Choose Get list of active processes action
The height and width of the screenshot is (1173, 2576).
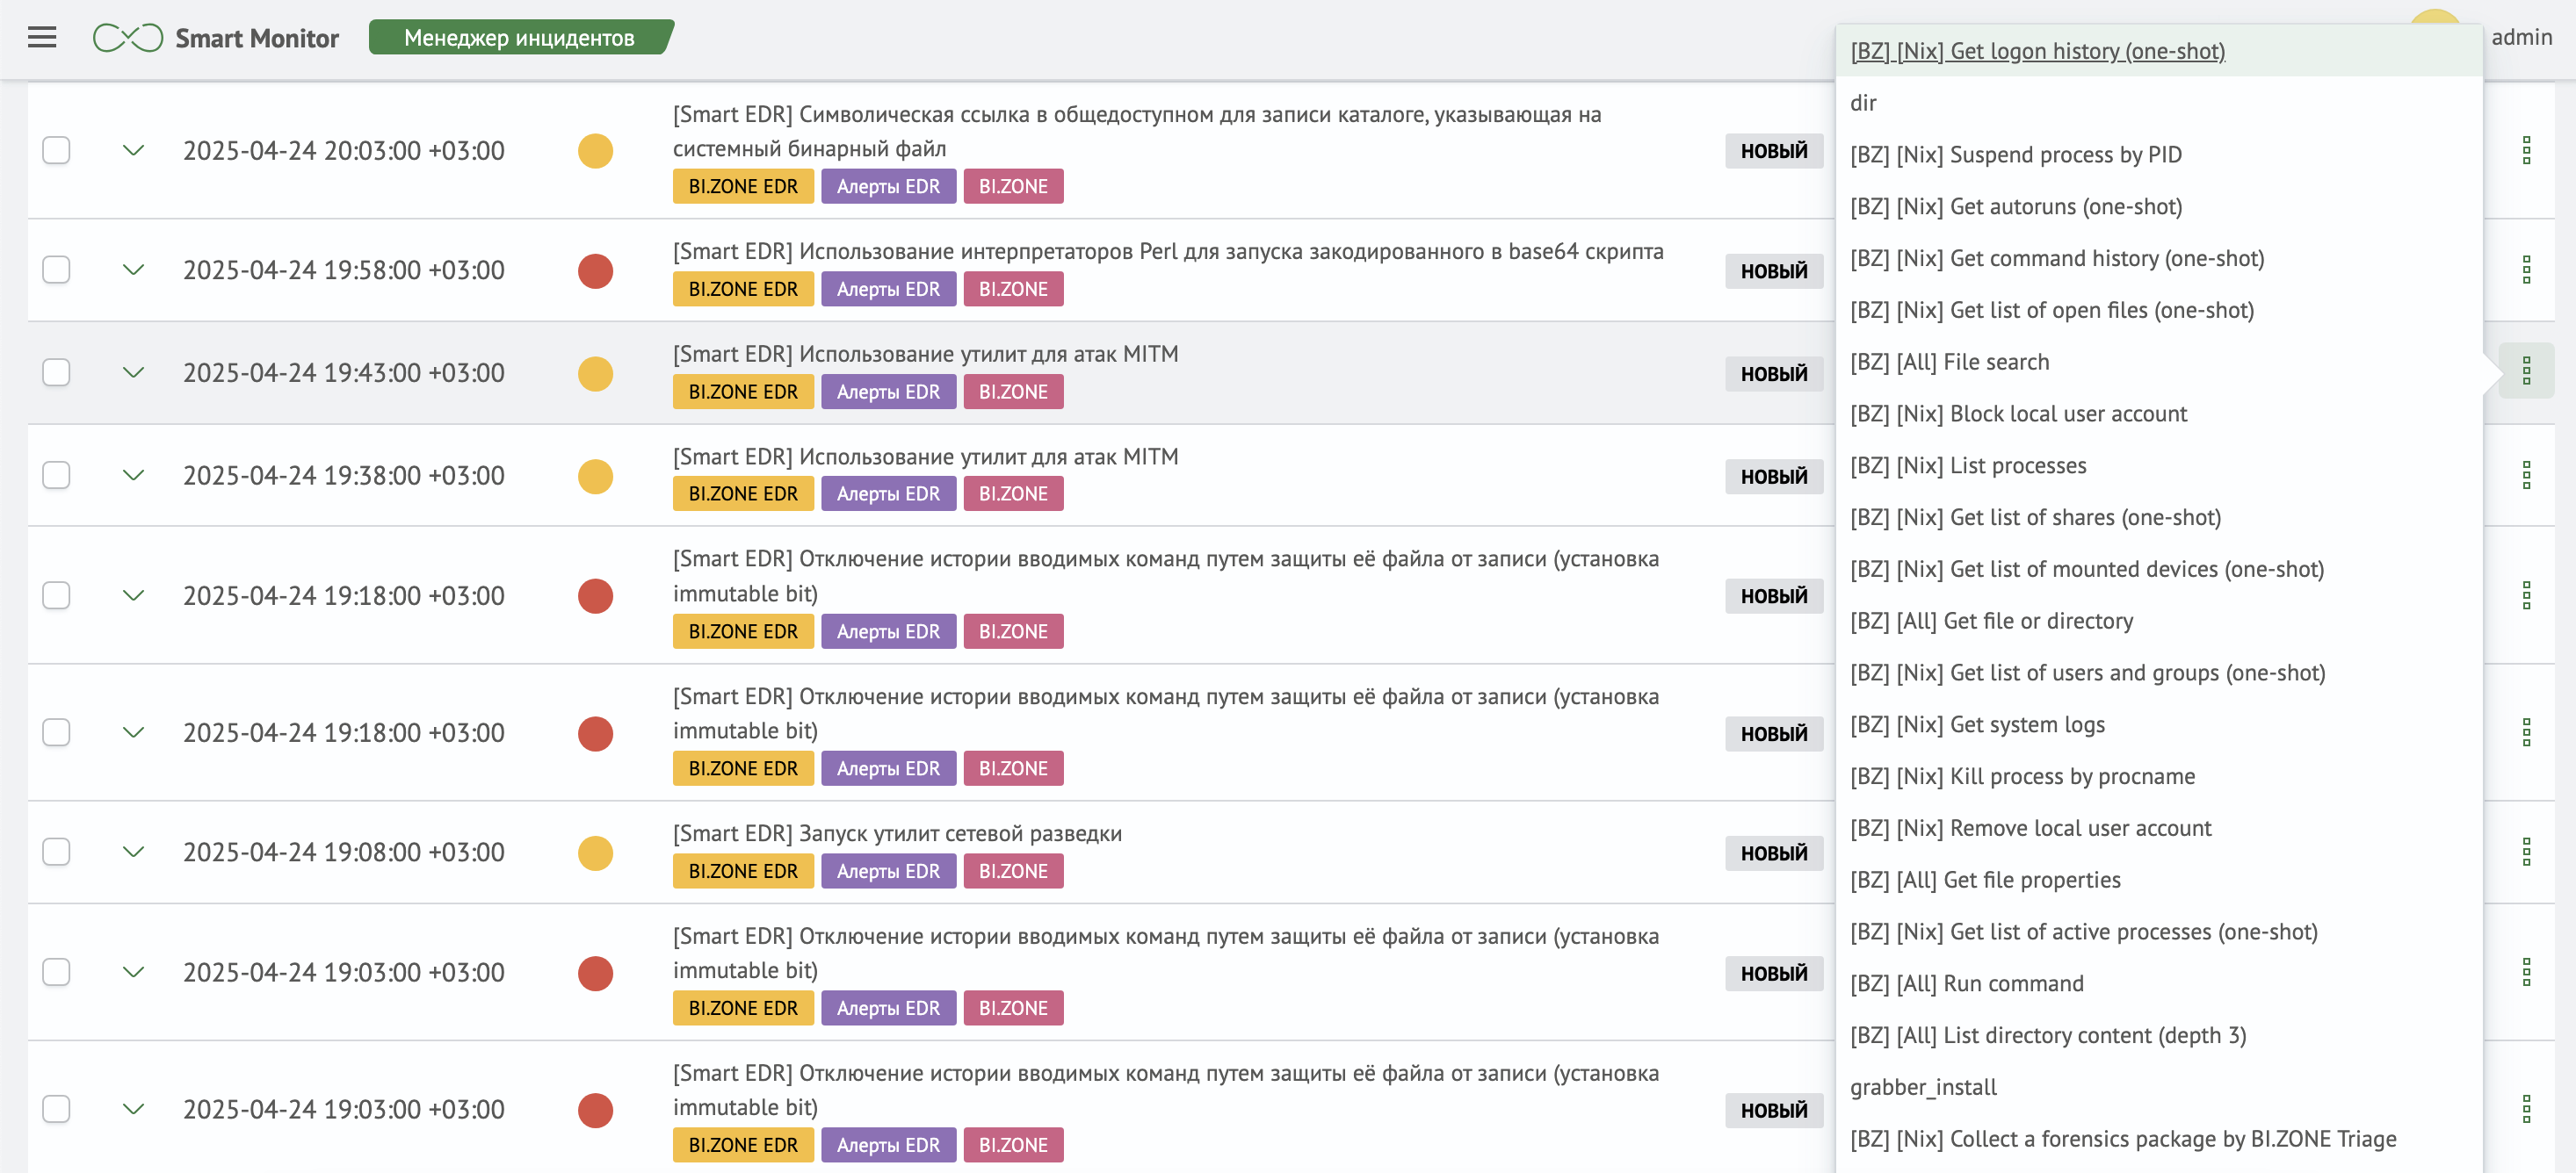(2158, 932)
